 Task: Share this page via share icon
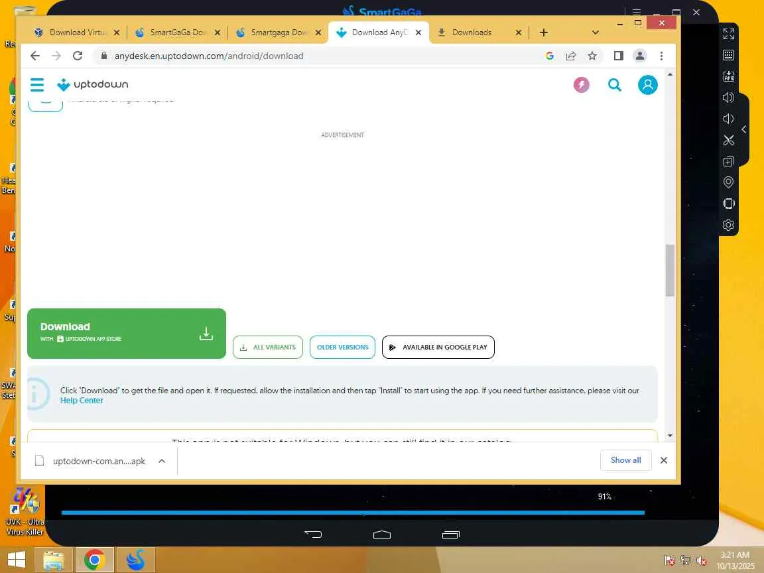click(570, 56)
